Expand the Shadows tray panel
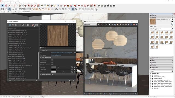 coord(161,62)
